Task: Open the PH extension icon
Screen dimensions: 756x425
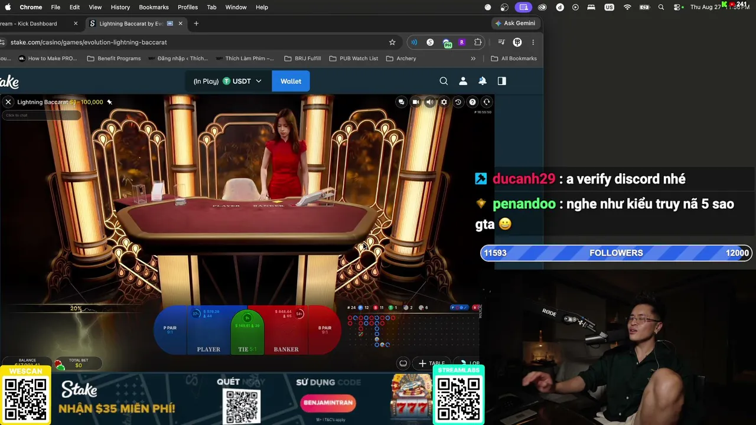Action: click(x=447, y=43)
